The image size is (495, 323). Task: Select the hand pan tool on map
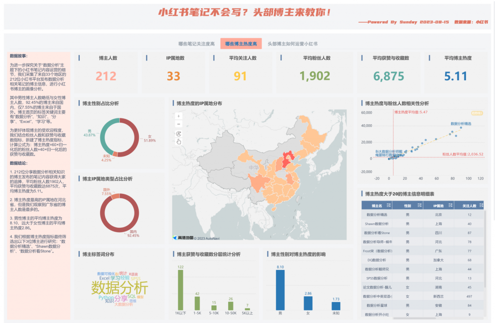click(178, 142)
